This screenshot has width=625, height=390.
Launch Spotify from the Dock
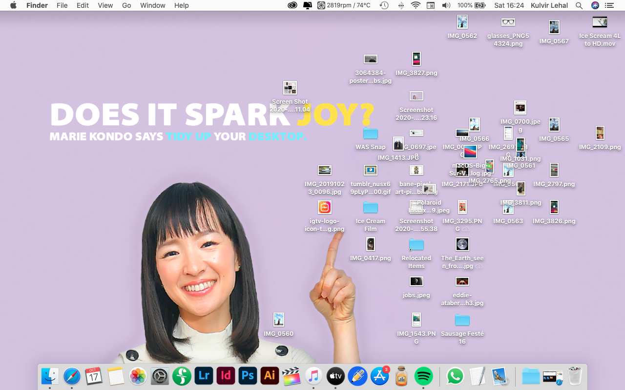pos(423,376)
